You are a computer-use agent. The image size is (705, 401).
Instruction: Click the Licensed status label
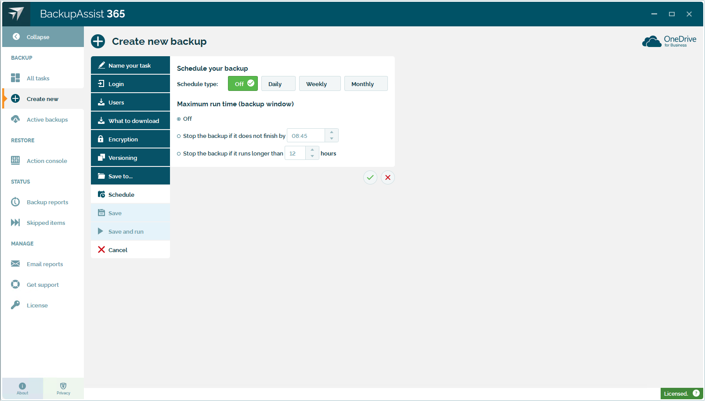point(676,394)
